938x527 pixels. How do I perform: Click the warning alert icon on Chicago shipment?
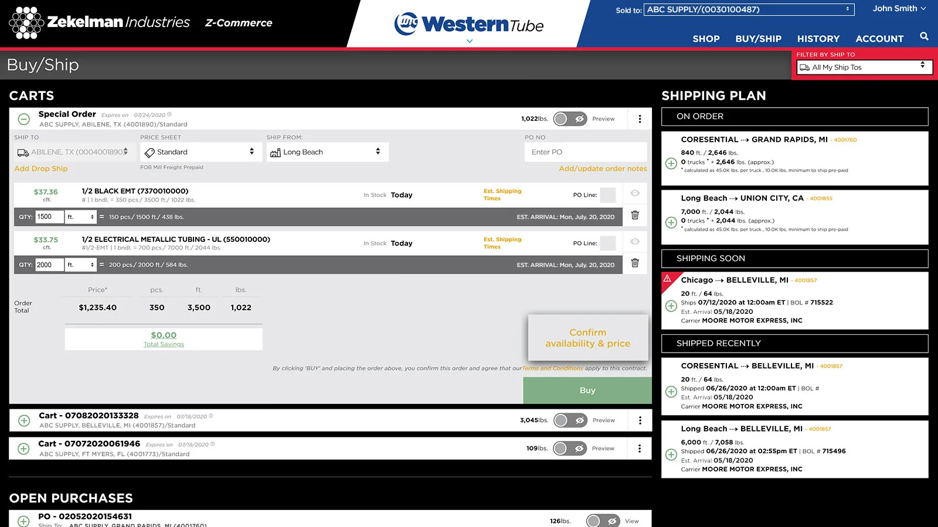point(667,279)
